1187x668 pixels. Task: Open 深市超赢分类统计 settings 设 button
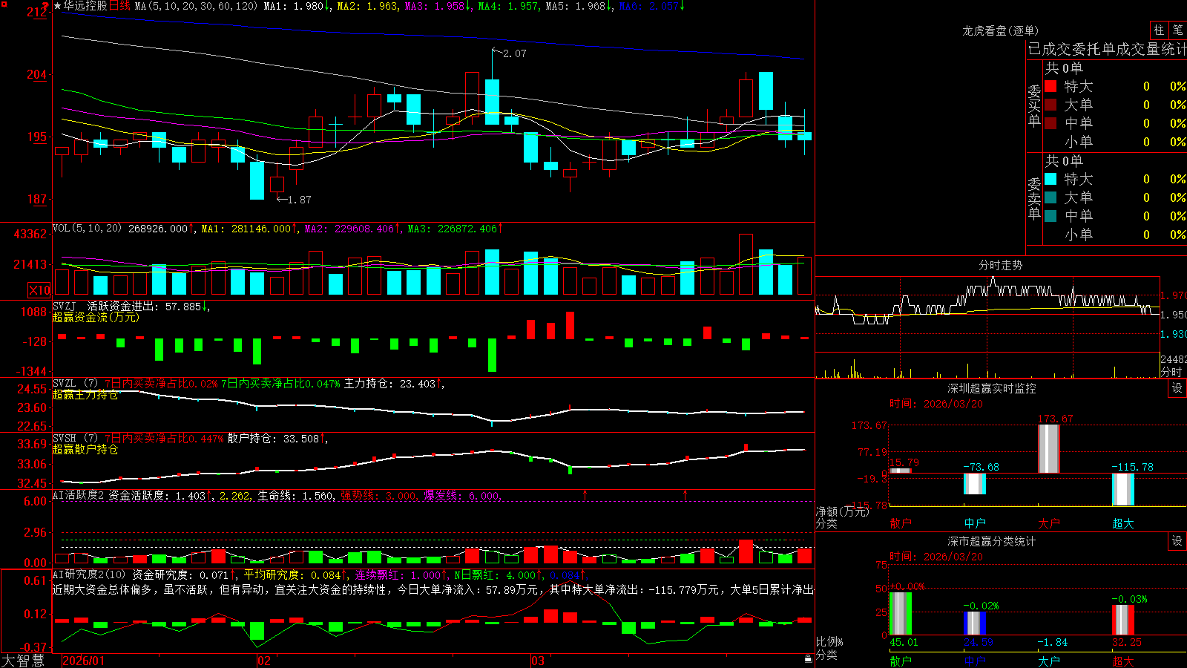coord(1177,541)
